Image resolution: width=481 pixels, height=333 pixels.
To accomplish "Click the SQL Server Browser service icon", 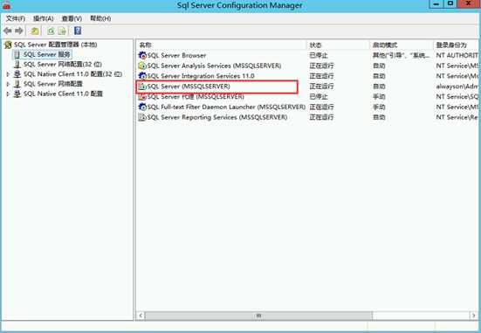I will (x=142, y=55).
